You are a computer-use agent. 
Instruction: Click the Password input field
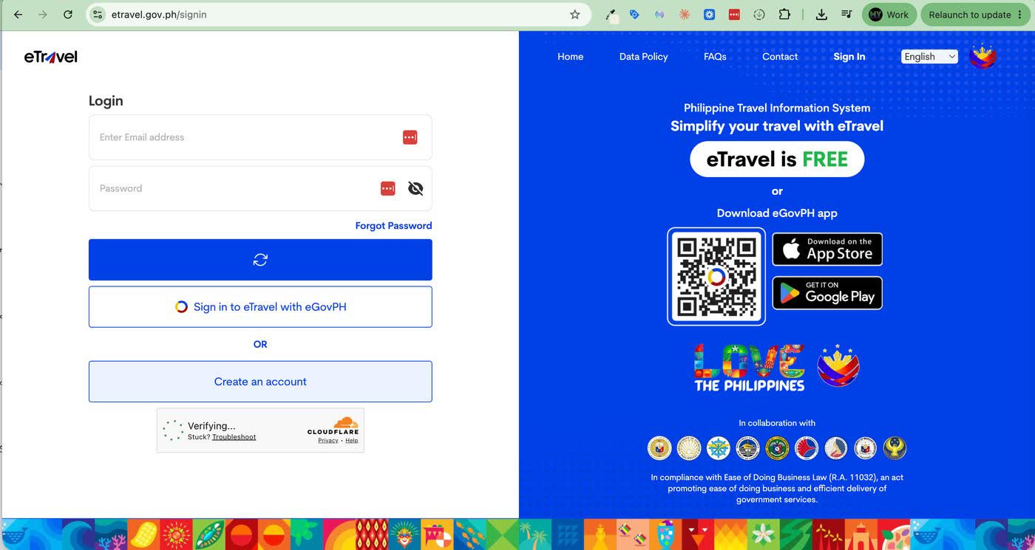click(x=260, y=188)
